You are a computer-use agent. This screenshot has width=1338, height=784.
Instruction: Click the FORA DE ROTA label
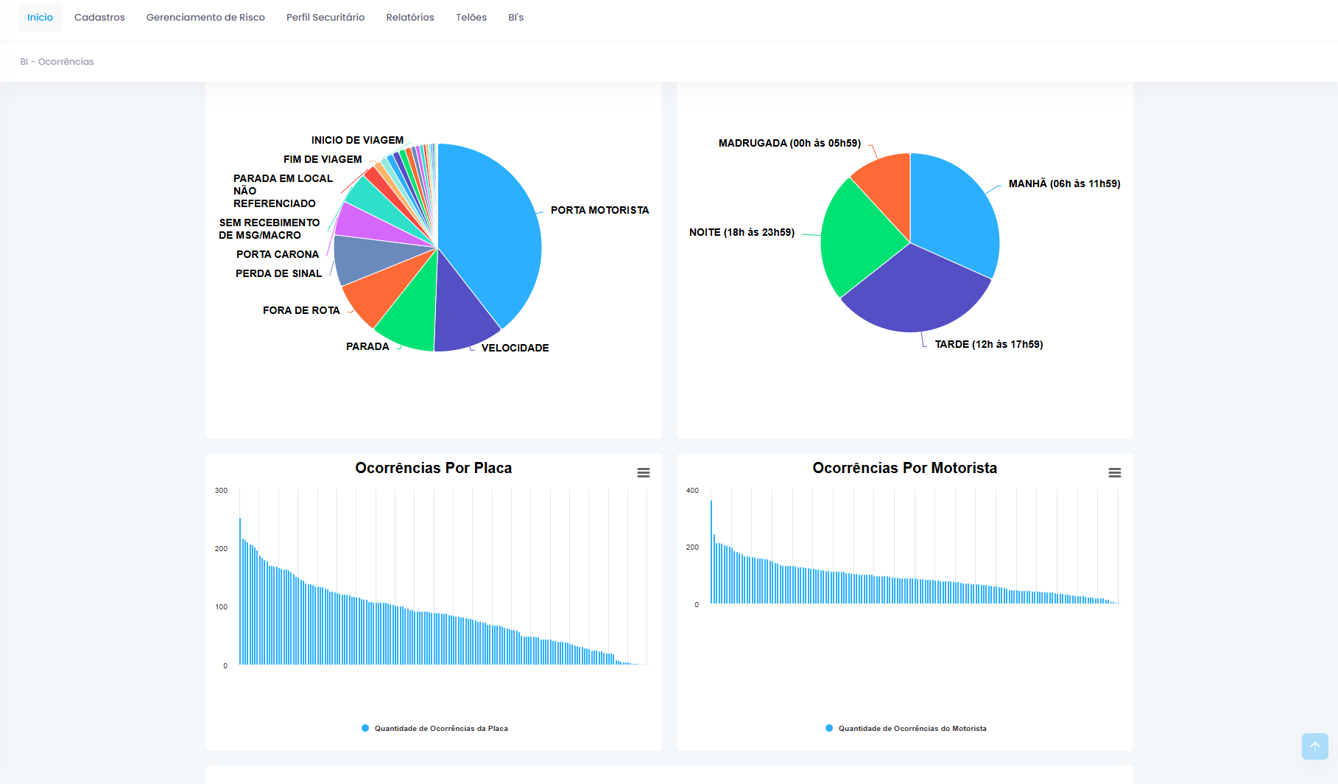click(301, 310)
